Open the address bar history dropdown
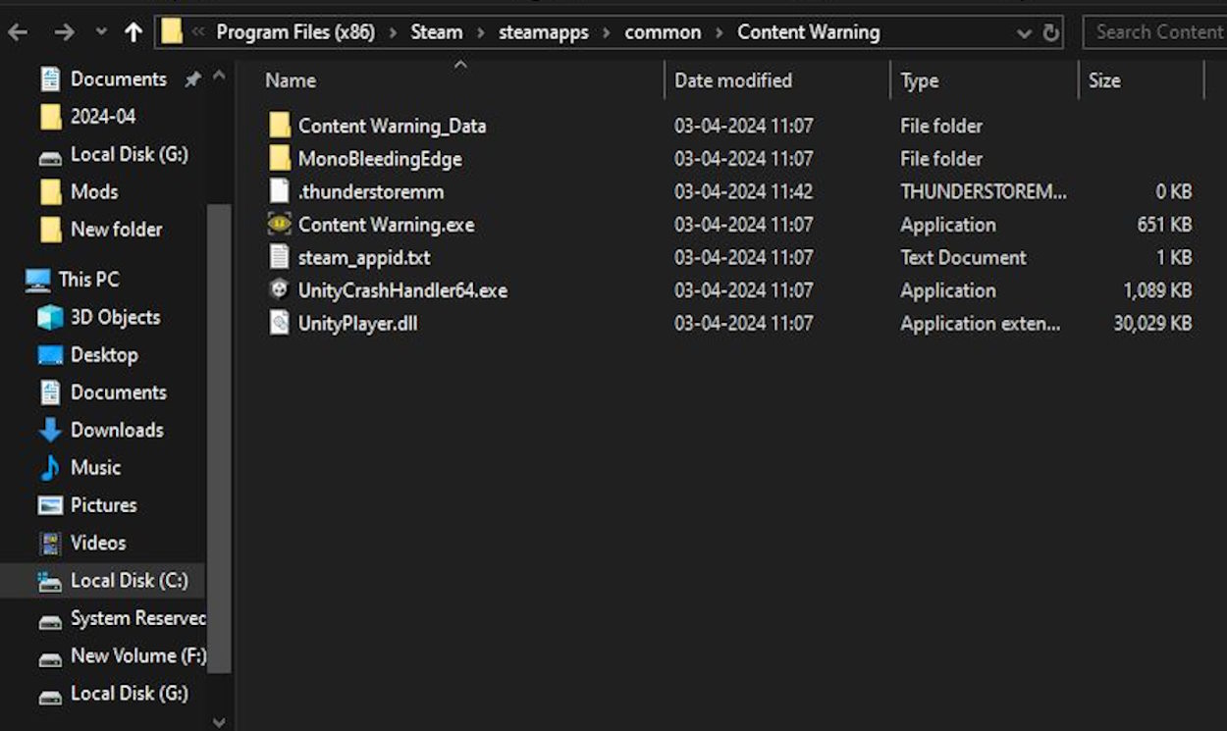1227x731 pixels. click(x=1024, y=31)
